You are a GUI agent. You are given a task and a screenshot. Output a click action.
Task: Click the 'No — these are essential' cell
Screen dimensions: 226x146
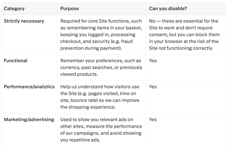click(x=184, y=34)
